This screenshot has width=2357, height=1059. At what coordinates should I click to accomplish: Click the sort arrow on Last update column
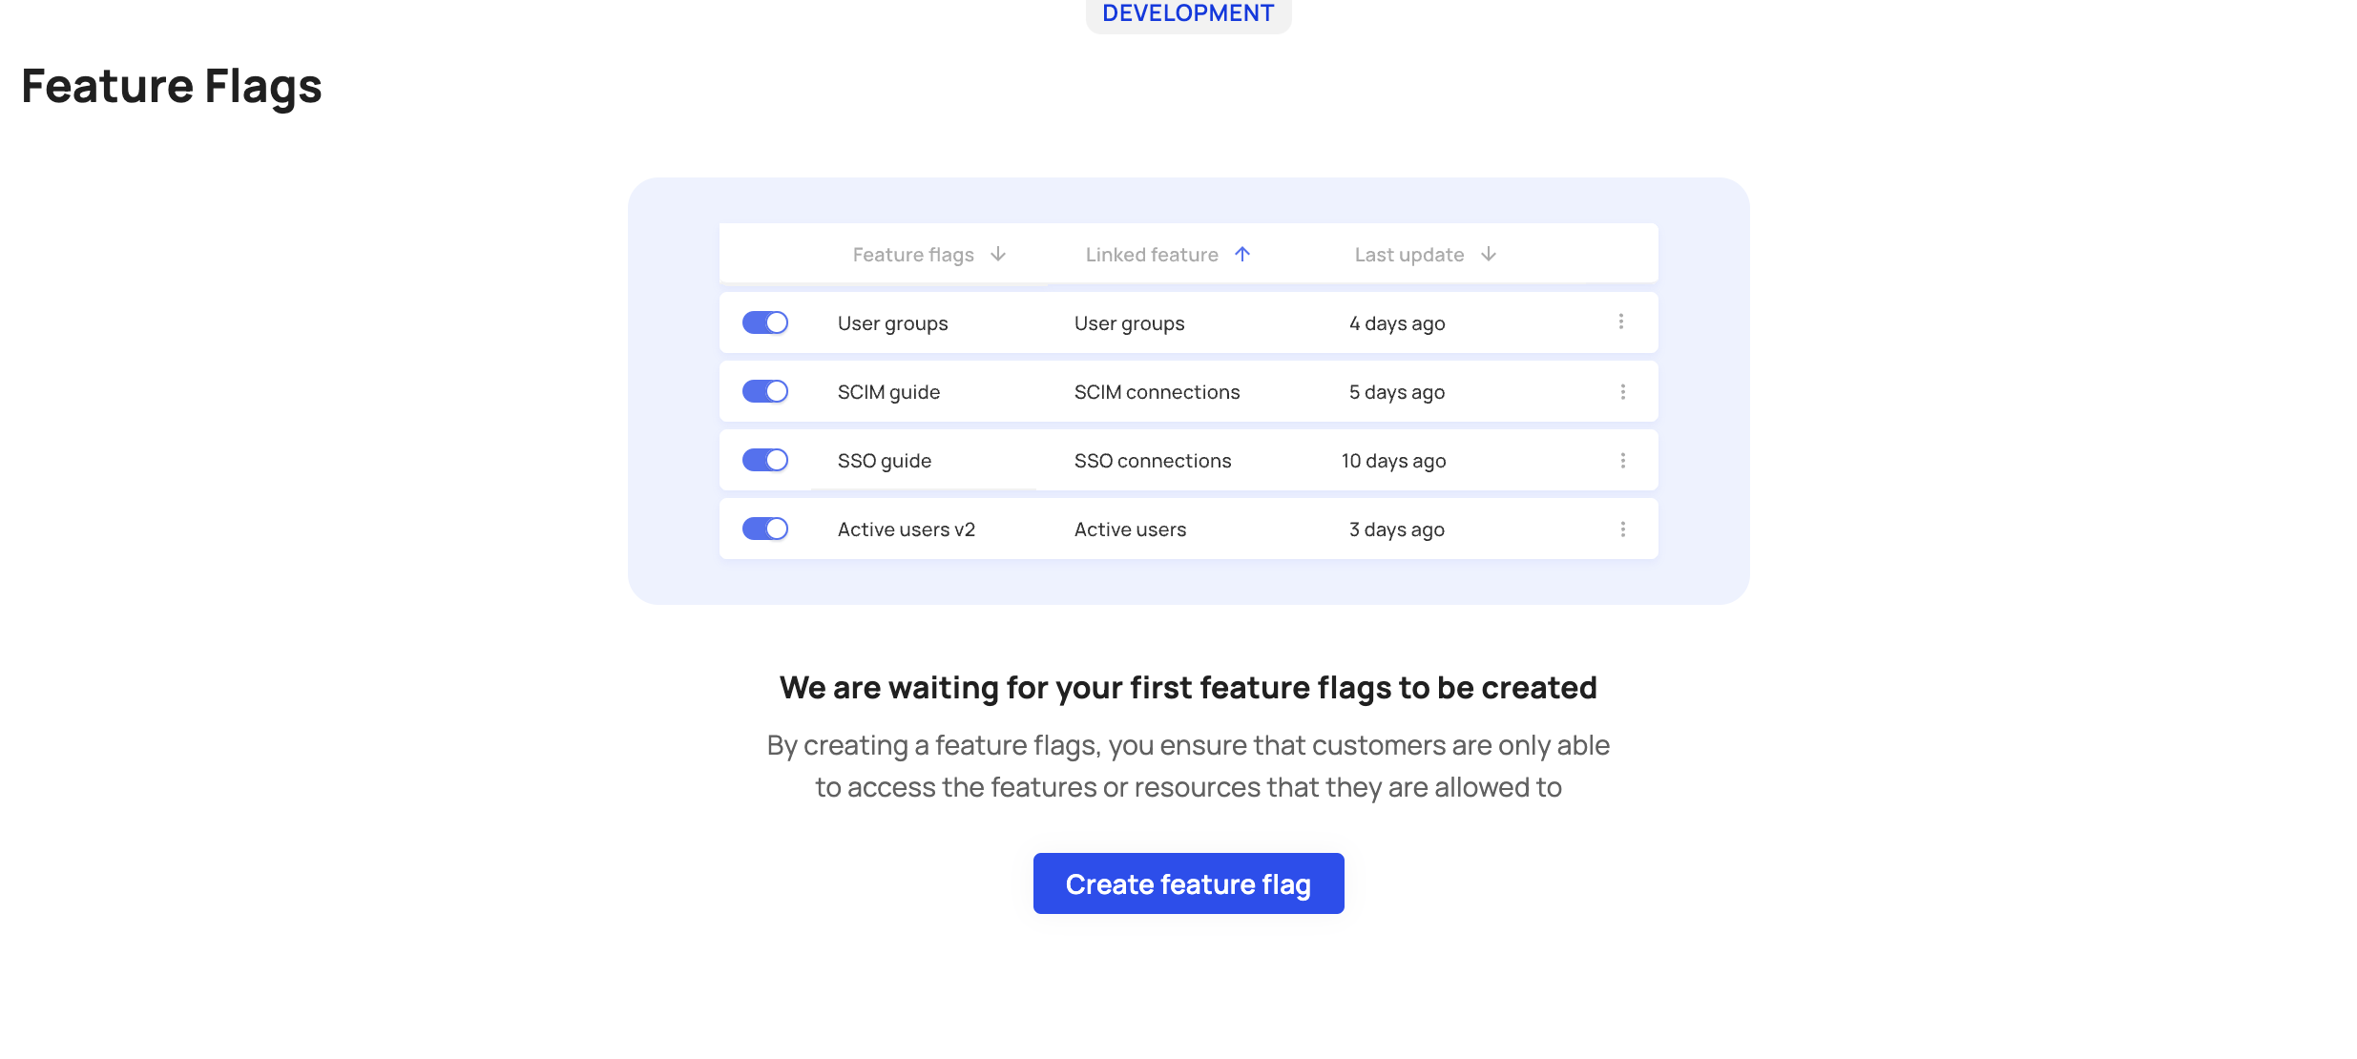pos(1488,255)
